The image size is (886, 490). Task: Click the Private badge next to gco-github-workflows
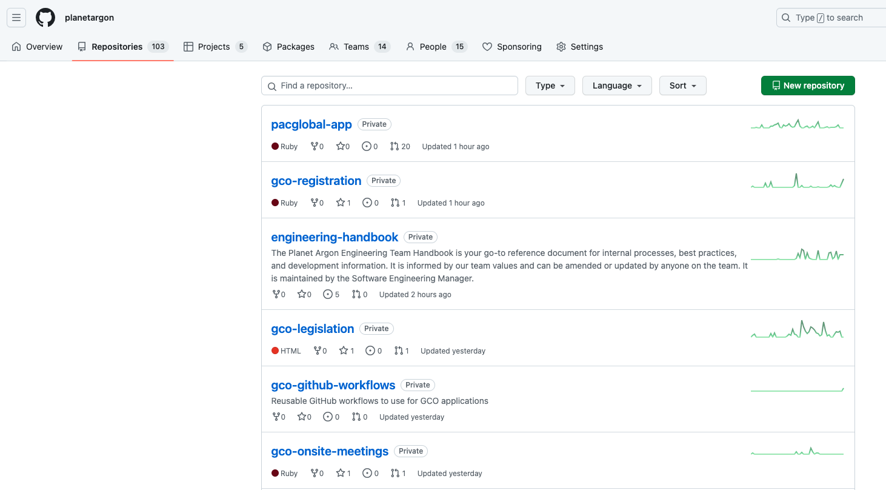(x=418, y=385)
